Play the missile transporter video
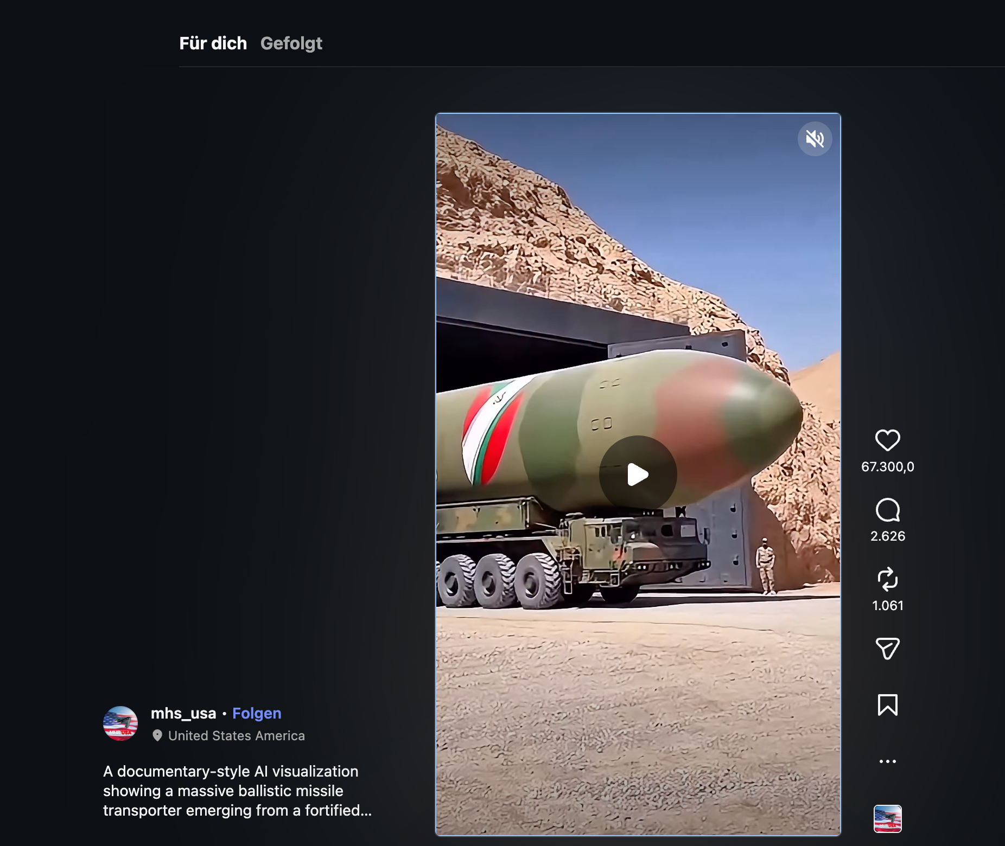This screenshot has width=1005, height=846. coord(638,475)
